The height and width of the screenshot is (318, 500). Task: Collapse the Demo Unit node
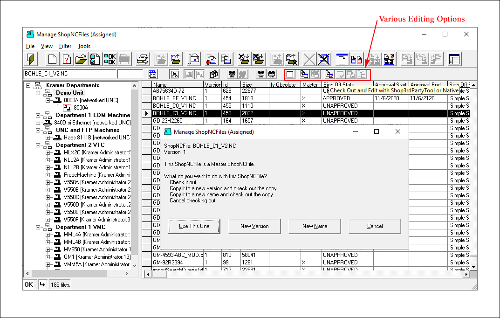click(38, 93)
